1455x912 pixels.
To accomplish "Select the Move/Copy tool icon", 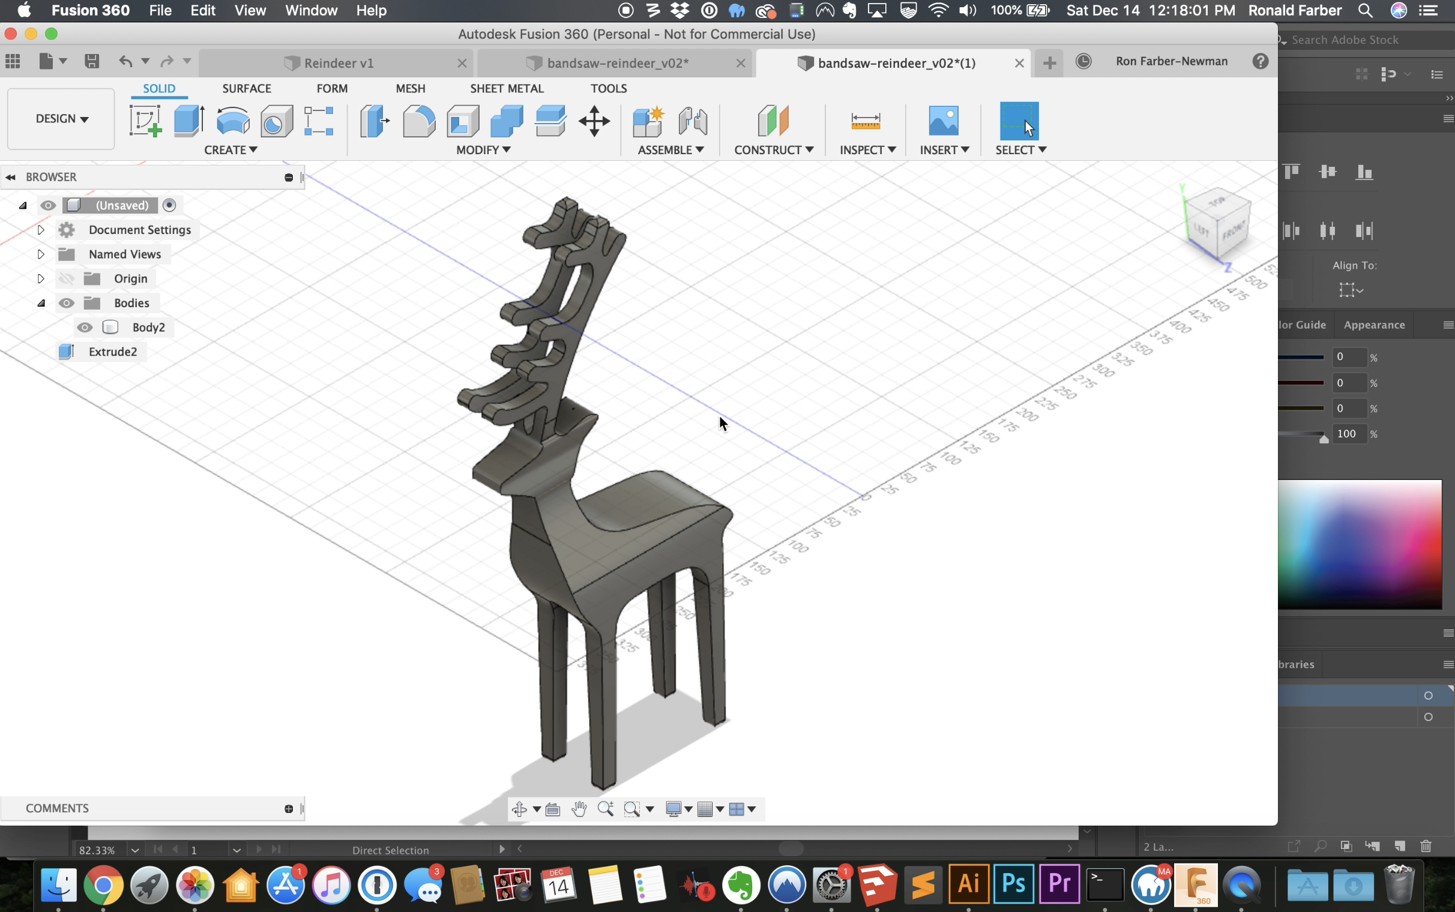I will [594, 121].
